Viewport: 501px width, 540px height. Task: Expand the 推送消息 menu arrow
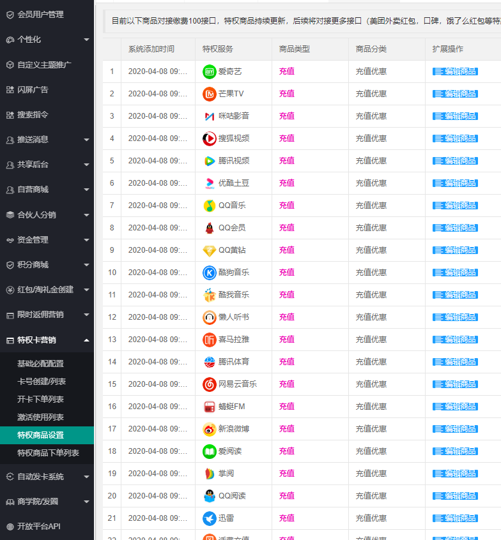[x=86, y=140]
